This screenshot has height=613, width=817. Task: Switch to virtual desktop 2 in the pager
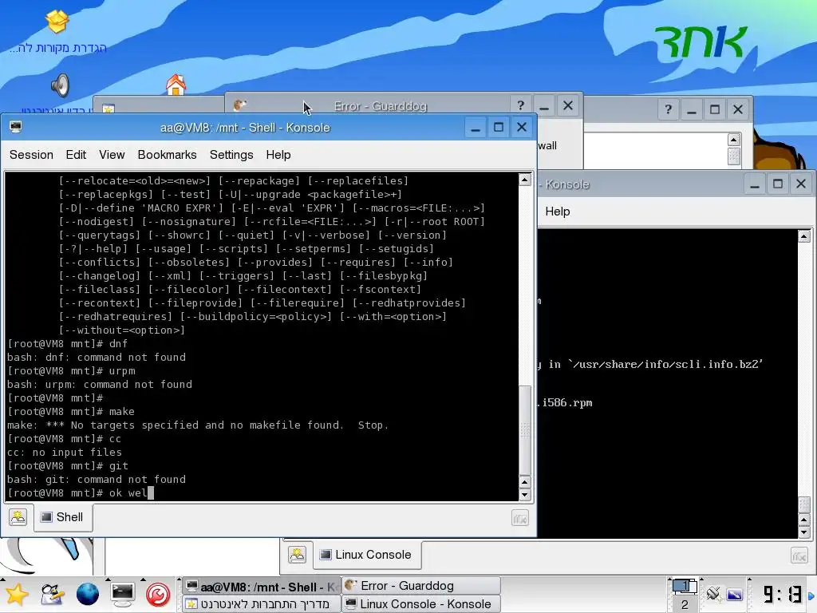(684, 605)
